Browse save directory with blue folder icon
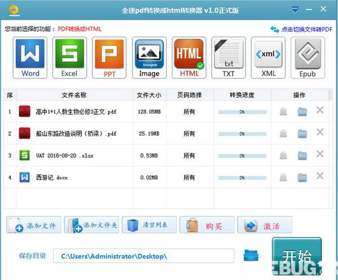338x280 pixels. [x=251, y=255]
